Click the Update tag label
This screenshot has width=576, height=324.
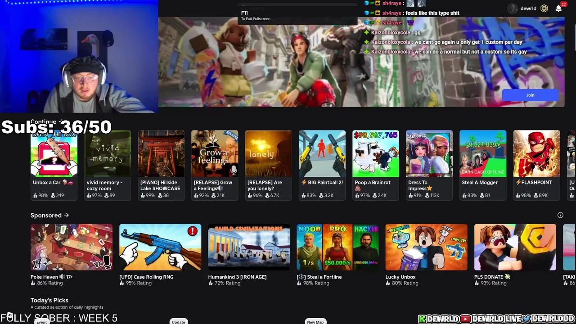click(x=178, y=322)
